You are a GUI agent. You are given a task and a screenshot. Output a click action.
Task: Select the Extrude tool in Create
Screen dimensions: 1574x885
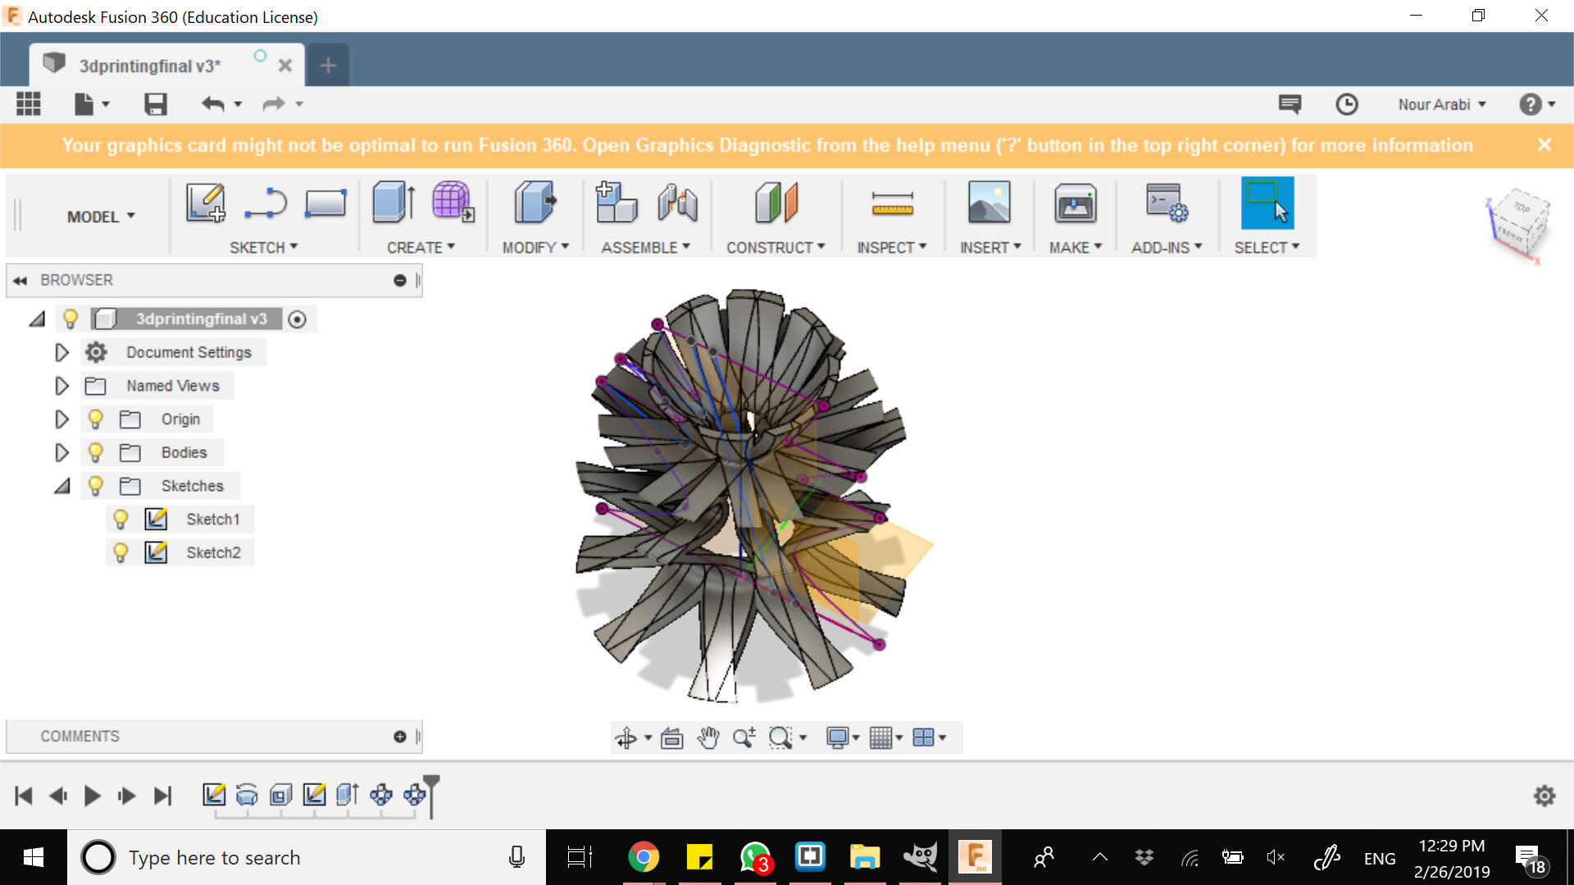393,202
